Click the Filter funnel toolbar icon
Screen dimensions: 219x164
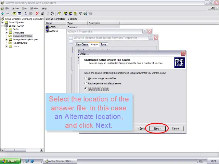click(80, 14)
